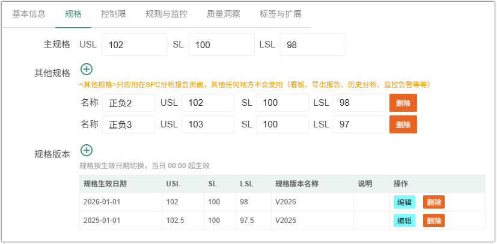Click the LSL field with 97 in 正负3 row
This screenshot has width=497, height=244.
point(359,124)
